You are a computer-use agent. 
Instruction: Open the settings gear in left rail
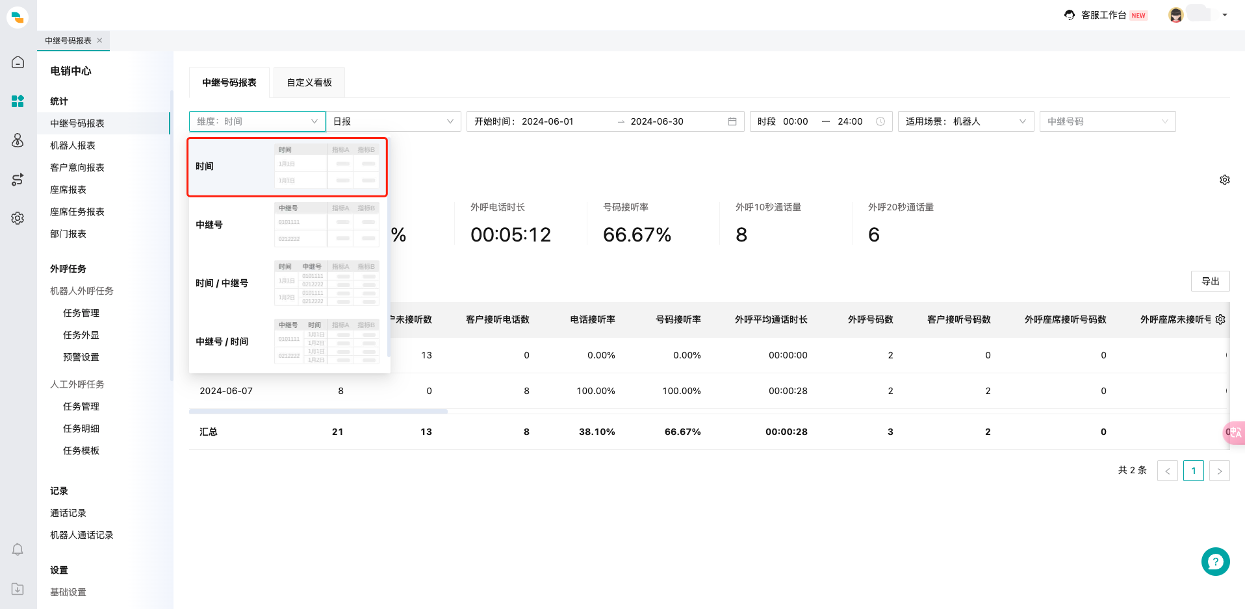(x=18, y=218)
